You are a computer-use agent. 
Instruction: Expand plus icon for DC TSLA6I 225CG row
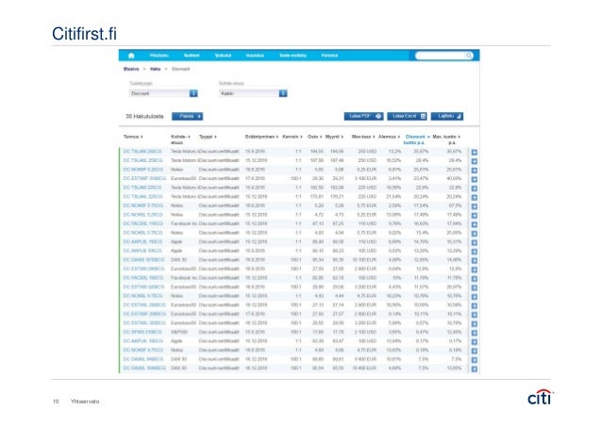pos(475,188)
